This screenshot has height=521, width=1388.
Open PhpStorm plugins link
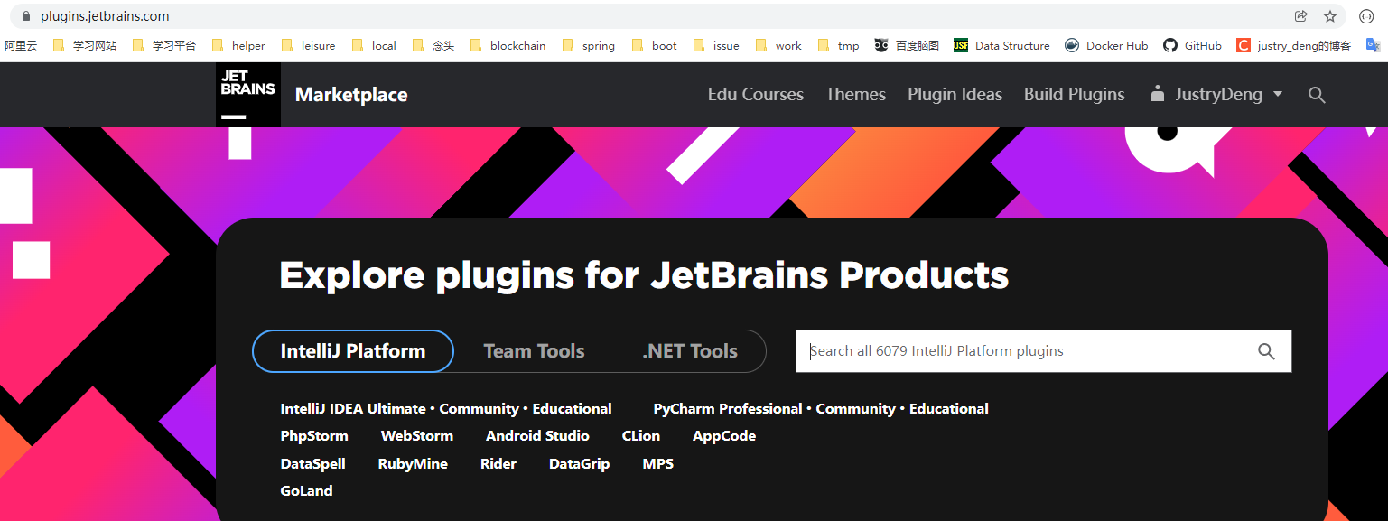tap(314, 436)
